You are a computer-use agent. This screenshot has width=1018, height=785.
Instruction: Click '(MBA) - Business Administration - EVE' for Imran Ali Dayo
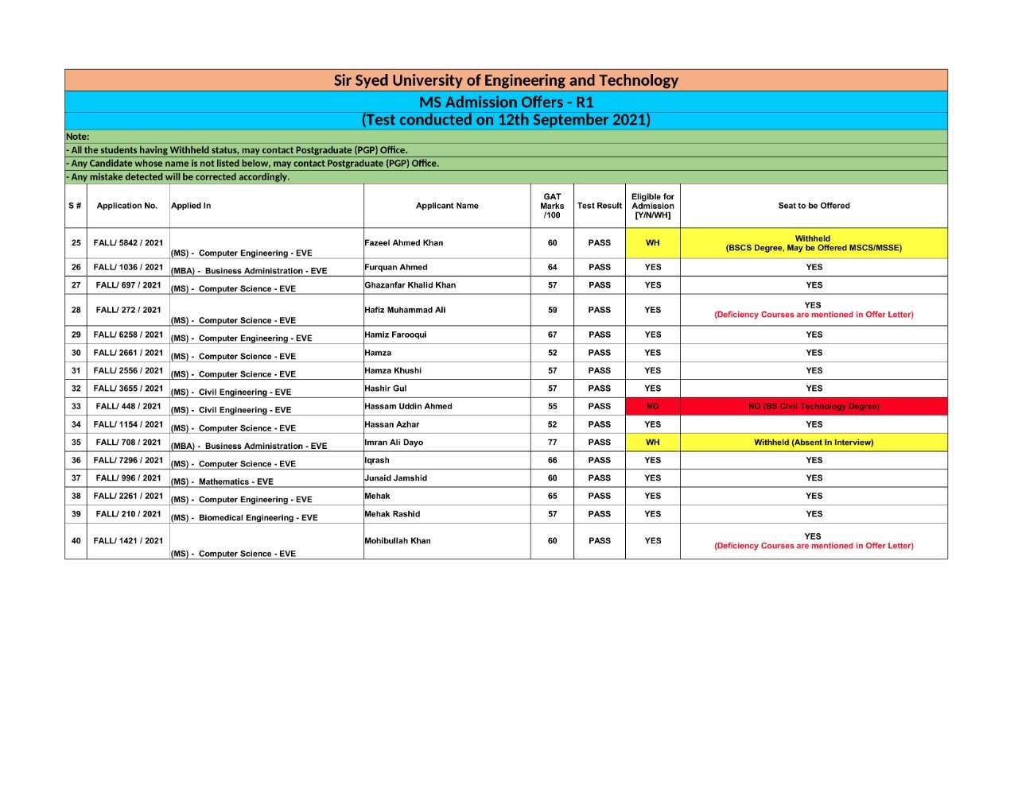click(x=249, y=447)
